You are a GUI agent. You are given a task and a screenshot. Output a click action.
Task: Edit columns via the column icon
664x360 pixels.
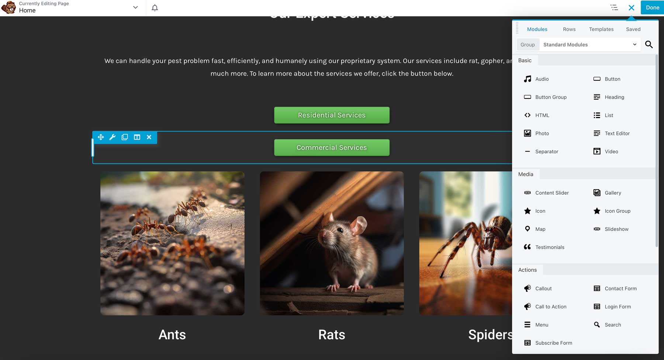(x=137, y=137)
